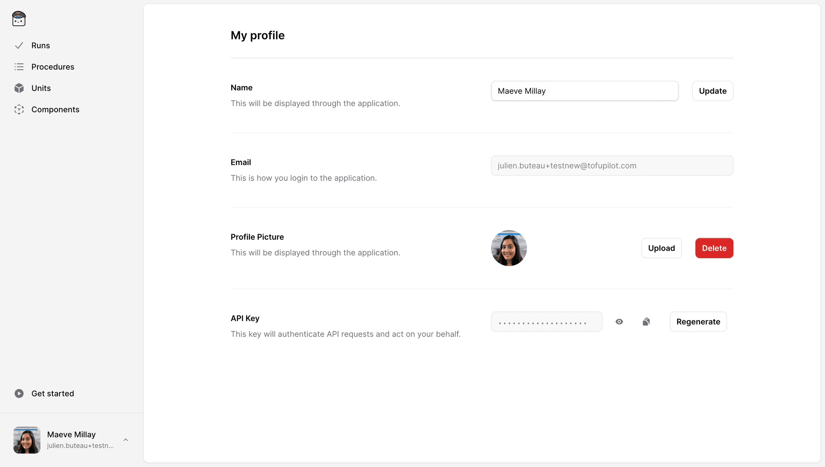Screen dimensions: 825x467
Task: Click the Procedures icon in sidebar
Action: [x=19, y=67]
